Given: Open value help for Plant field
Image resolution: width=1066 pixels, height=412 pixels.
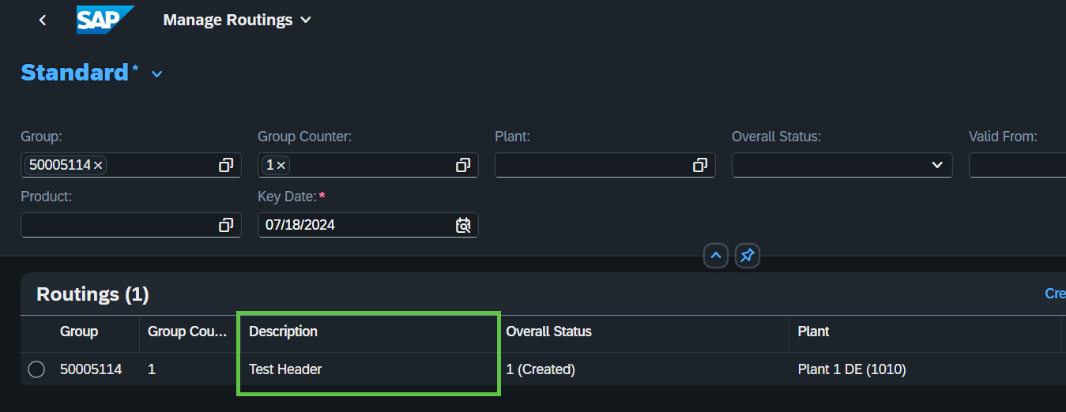Looking at the screenshot, I should tap(700, 165).
